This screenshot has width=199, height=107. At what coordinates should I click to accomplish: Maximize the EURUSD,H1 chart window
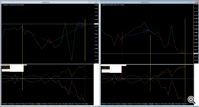(x=93, y=2)
